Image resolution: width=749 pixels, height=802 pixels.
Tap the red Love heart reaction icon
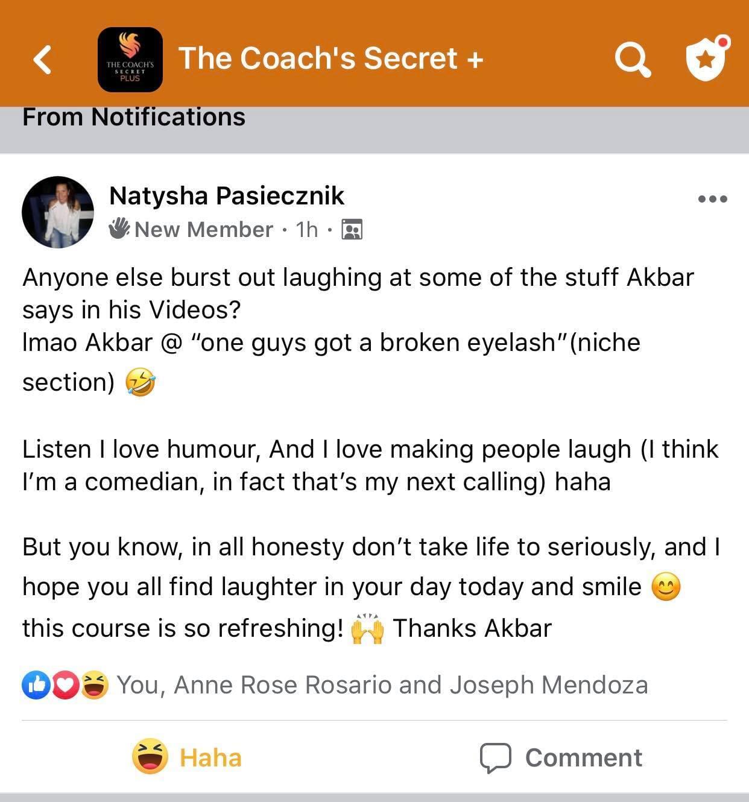tap(65, 685)
